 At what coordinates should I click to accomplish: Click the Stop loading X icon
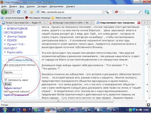[x=25, y=12]
